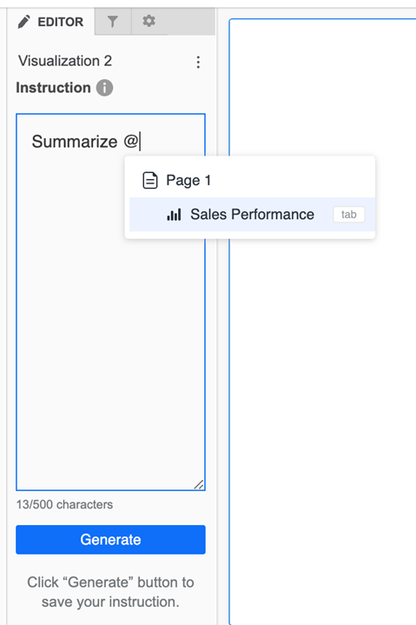The image size is (416, 625).
Task: Click the pencil icon on Editor tab
Action: coord(24,22)
